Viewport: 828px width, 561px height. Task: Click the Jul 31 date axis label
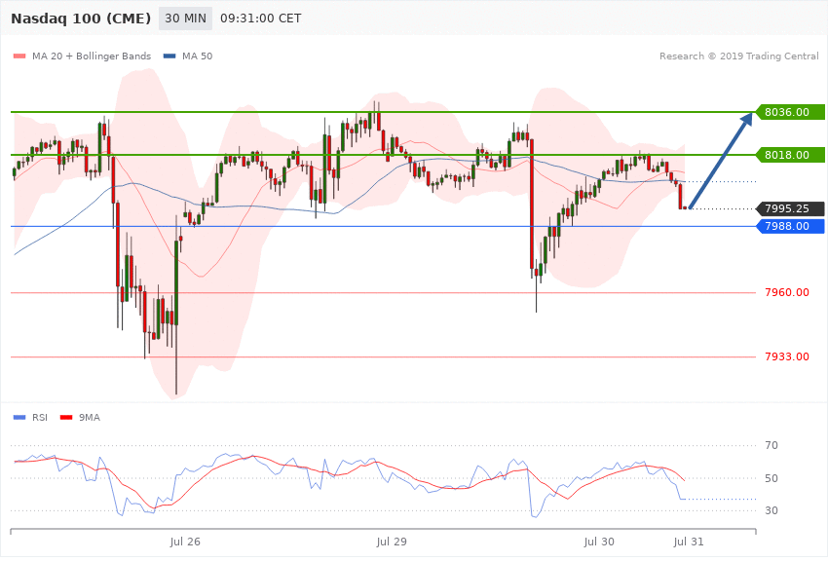click(x=689, y=542)
